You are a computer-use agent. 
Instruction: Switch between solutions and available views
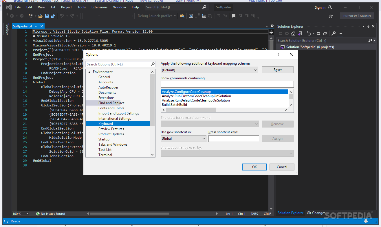pyautogui.click(x=300, y=33)
